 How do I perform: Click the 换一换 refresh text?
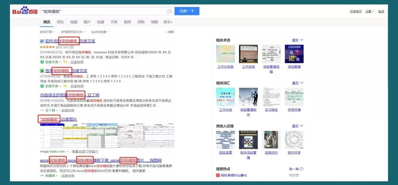[294, 169]
